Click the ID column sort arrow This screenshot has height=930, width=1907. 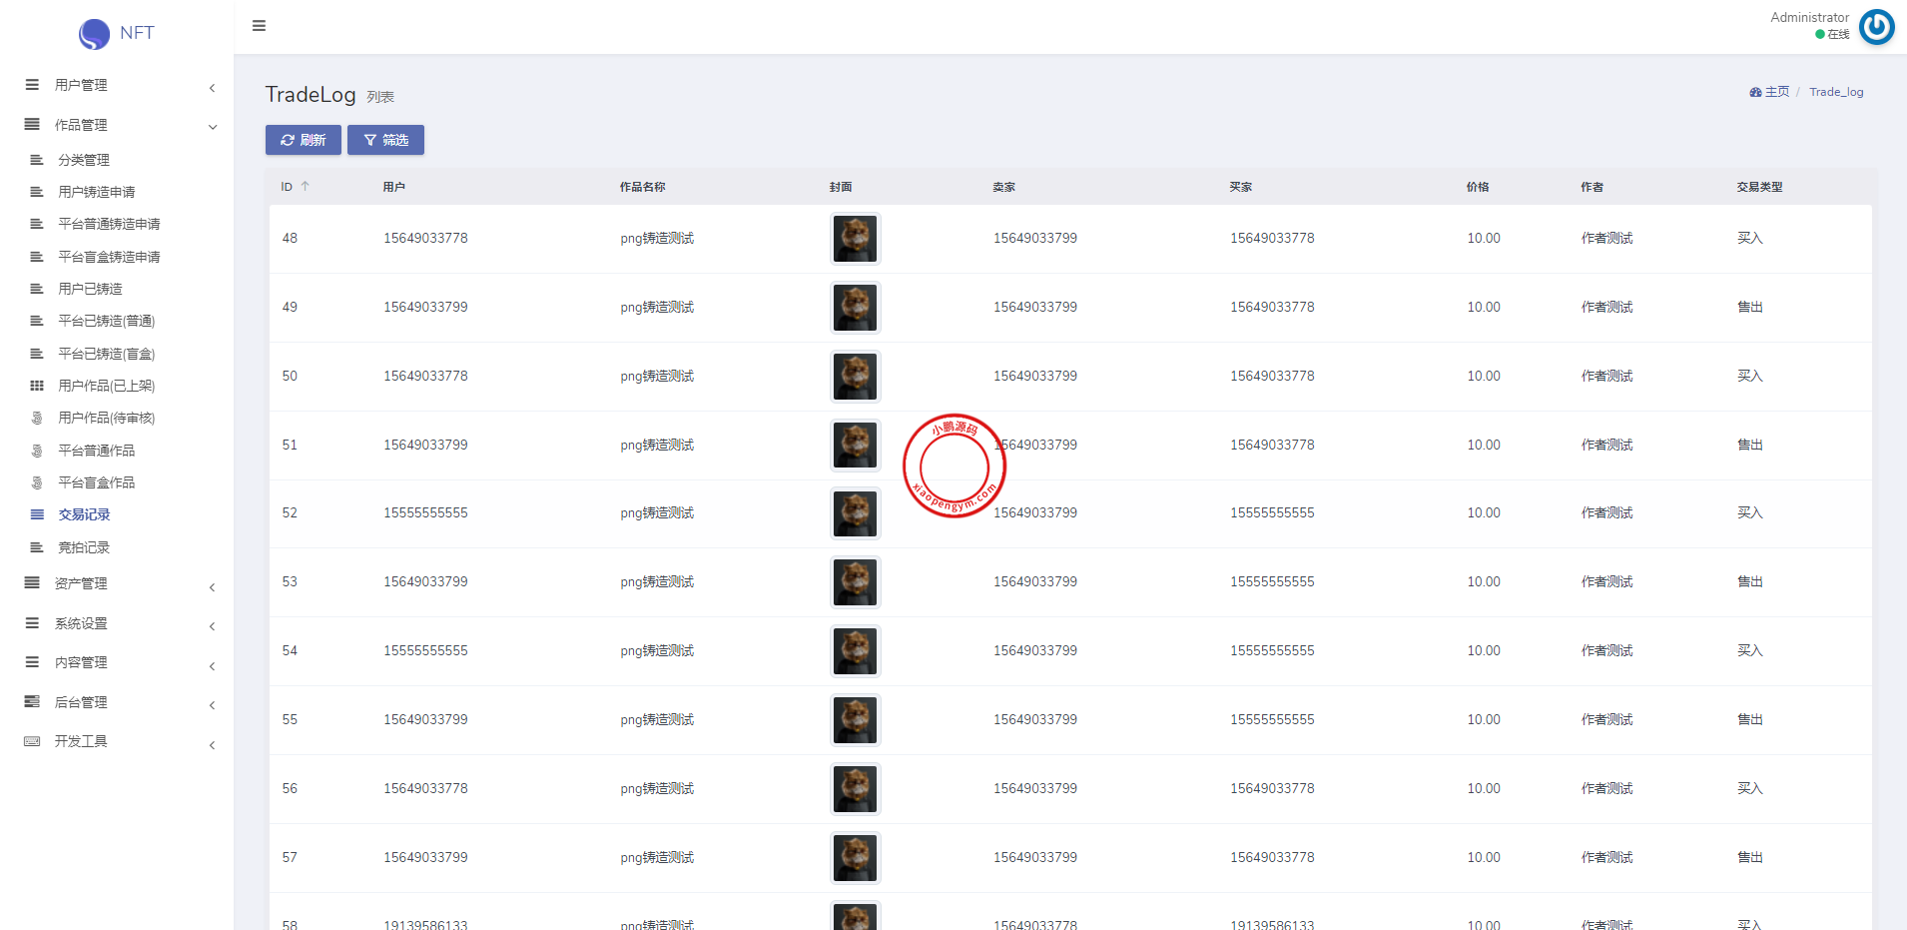point(306,187)
